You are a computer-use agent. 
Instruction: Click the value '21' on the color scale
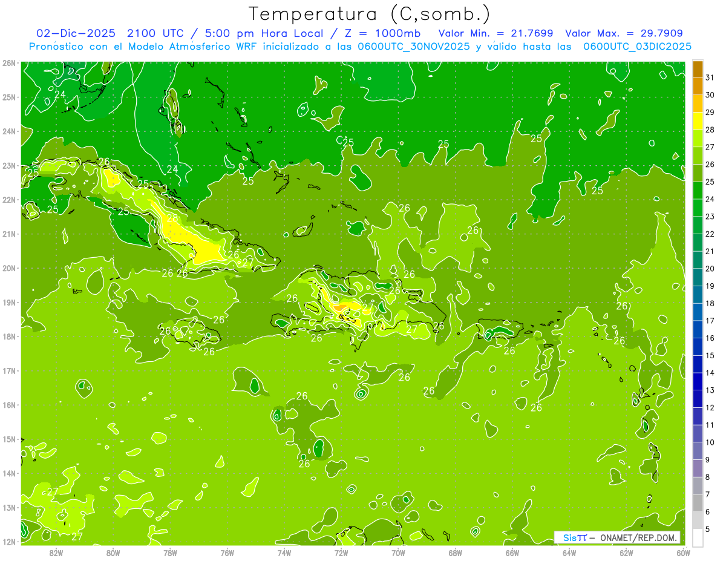pos(710,251)
